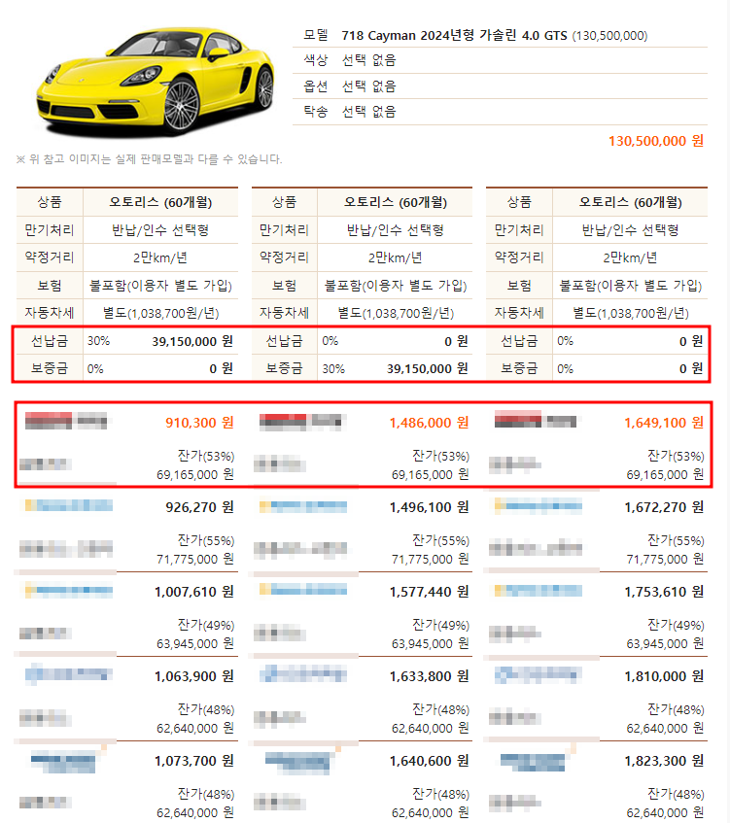Click 71,775,000 원 residual under 1,672,270 원

tap(665, 559)
